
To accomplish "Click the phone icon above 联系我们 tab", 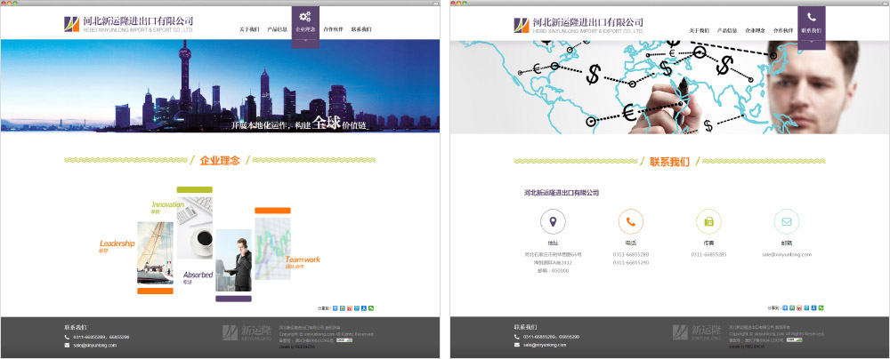I will pos(811,17).
